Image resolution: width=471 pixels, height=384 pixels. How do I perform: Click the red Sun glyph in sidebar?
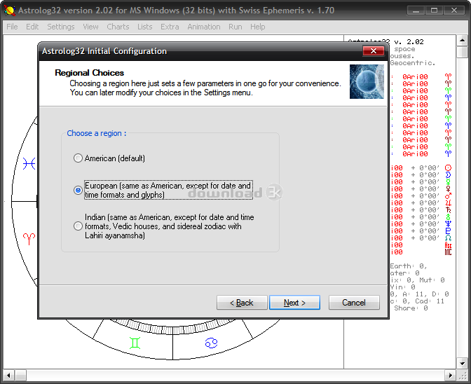448,168
